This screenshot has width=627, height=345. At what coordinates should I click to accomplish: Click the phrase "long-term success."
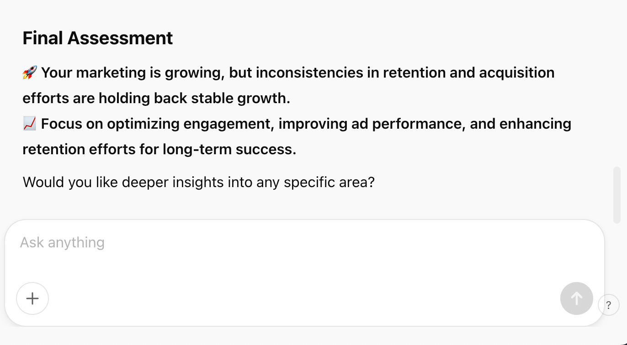click(x=229, y=149)
